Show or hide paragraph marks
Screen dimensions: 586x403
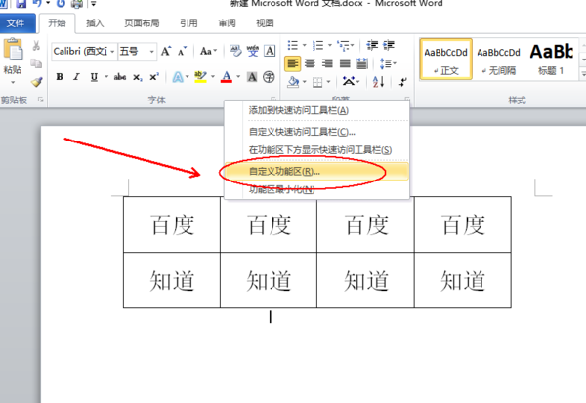coord(402,82)
